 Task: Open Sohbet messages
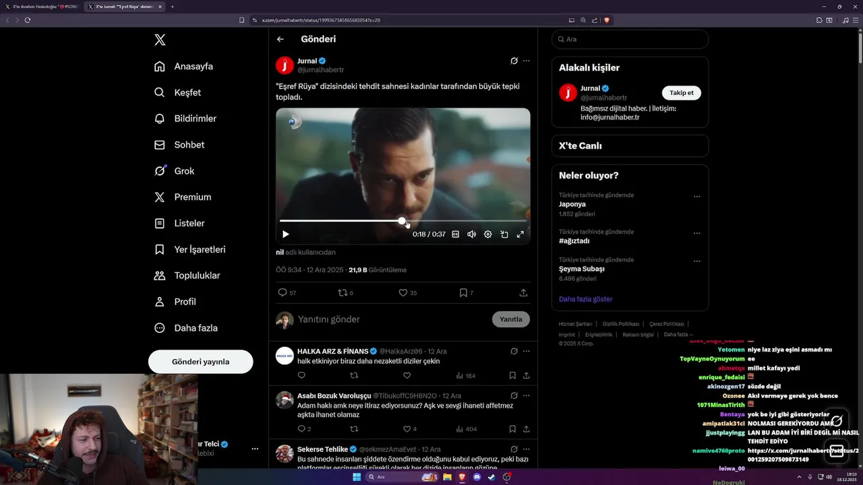(179, 145)
